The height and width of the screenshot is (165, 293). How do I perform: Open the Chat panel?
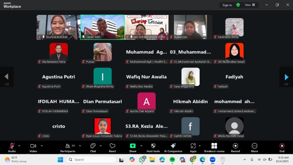tap(93, 146)
